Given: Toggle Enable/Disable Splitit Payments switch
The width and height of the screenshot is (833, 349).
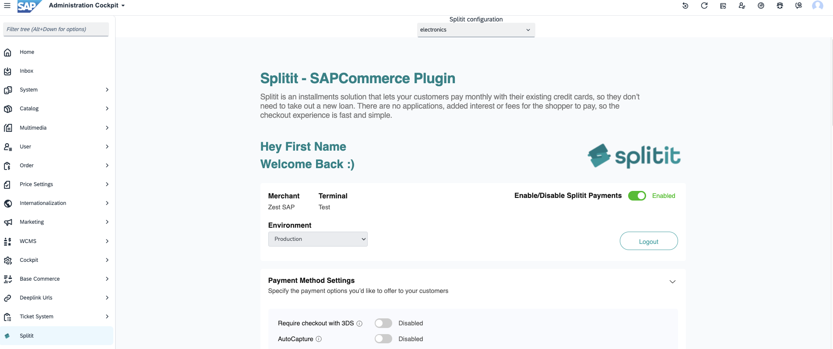Looking at the screenshot, I should pos(637,196).
